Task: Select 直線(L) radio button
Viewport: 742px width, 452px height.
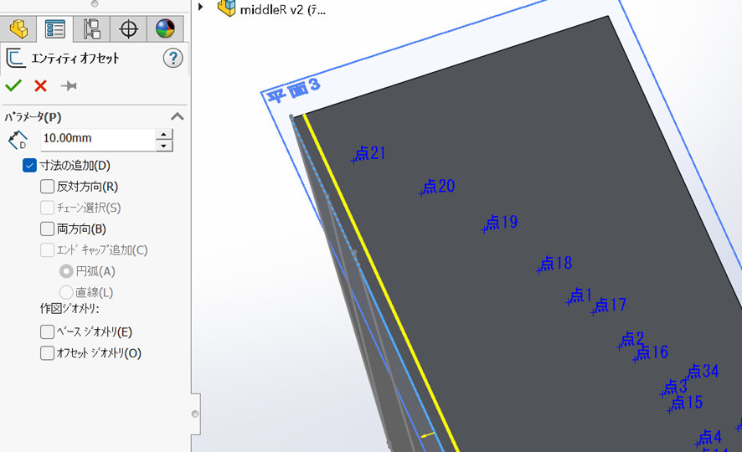Action: [66, 292]
